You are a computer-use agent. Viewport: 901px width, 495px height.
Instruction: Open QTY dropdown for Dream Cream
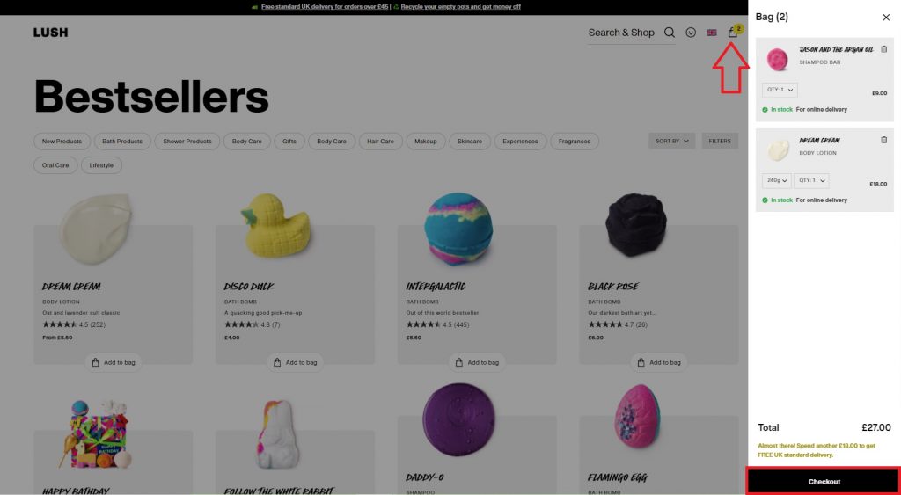tap(811, 181)
